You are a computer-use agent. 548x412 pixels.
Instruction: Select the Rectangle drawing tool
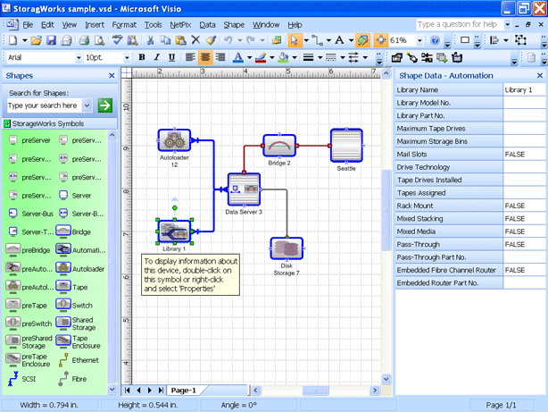pyautogui.click(x=465, y=40)
